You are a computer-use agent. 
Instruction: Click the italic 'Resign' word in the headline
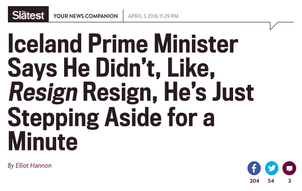42,93
